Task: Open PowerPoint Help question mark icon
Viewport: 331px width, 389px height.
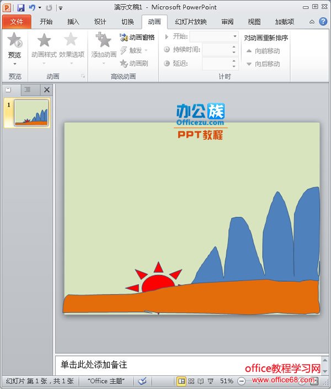Action: tap(323, 22)
